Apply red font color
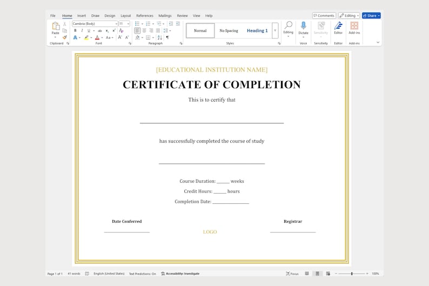Viewport: 429px width, 286px height. 97,37
